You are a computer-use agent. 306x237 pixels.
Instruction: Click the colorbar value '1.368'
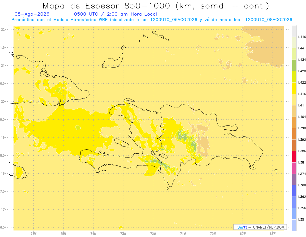302,185
